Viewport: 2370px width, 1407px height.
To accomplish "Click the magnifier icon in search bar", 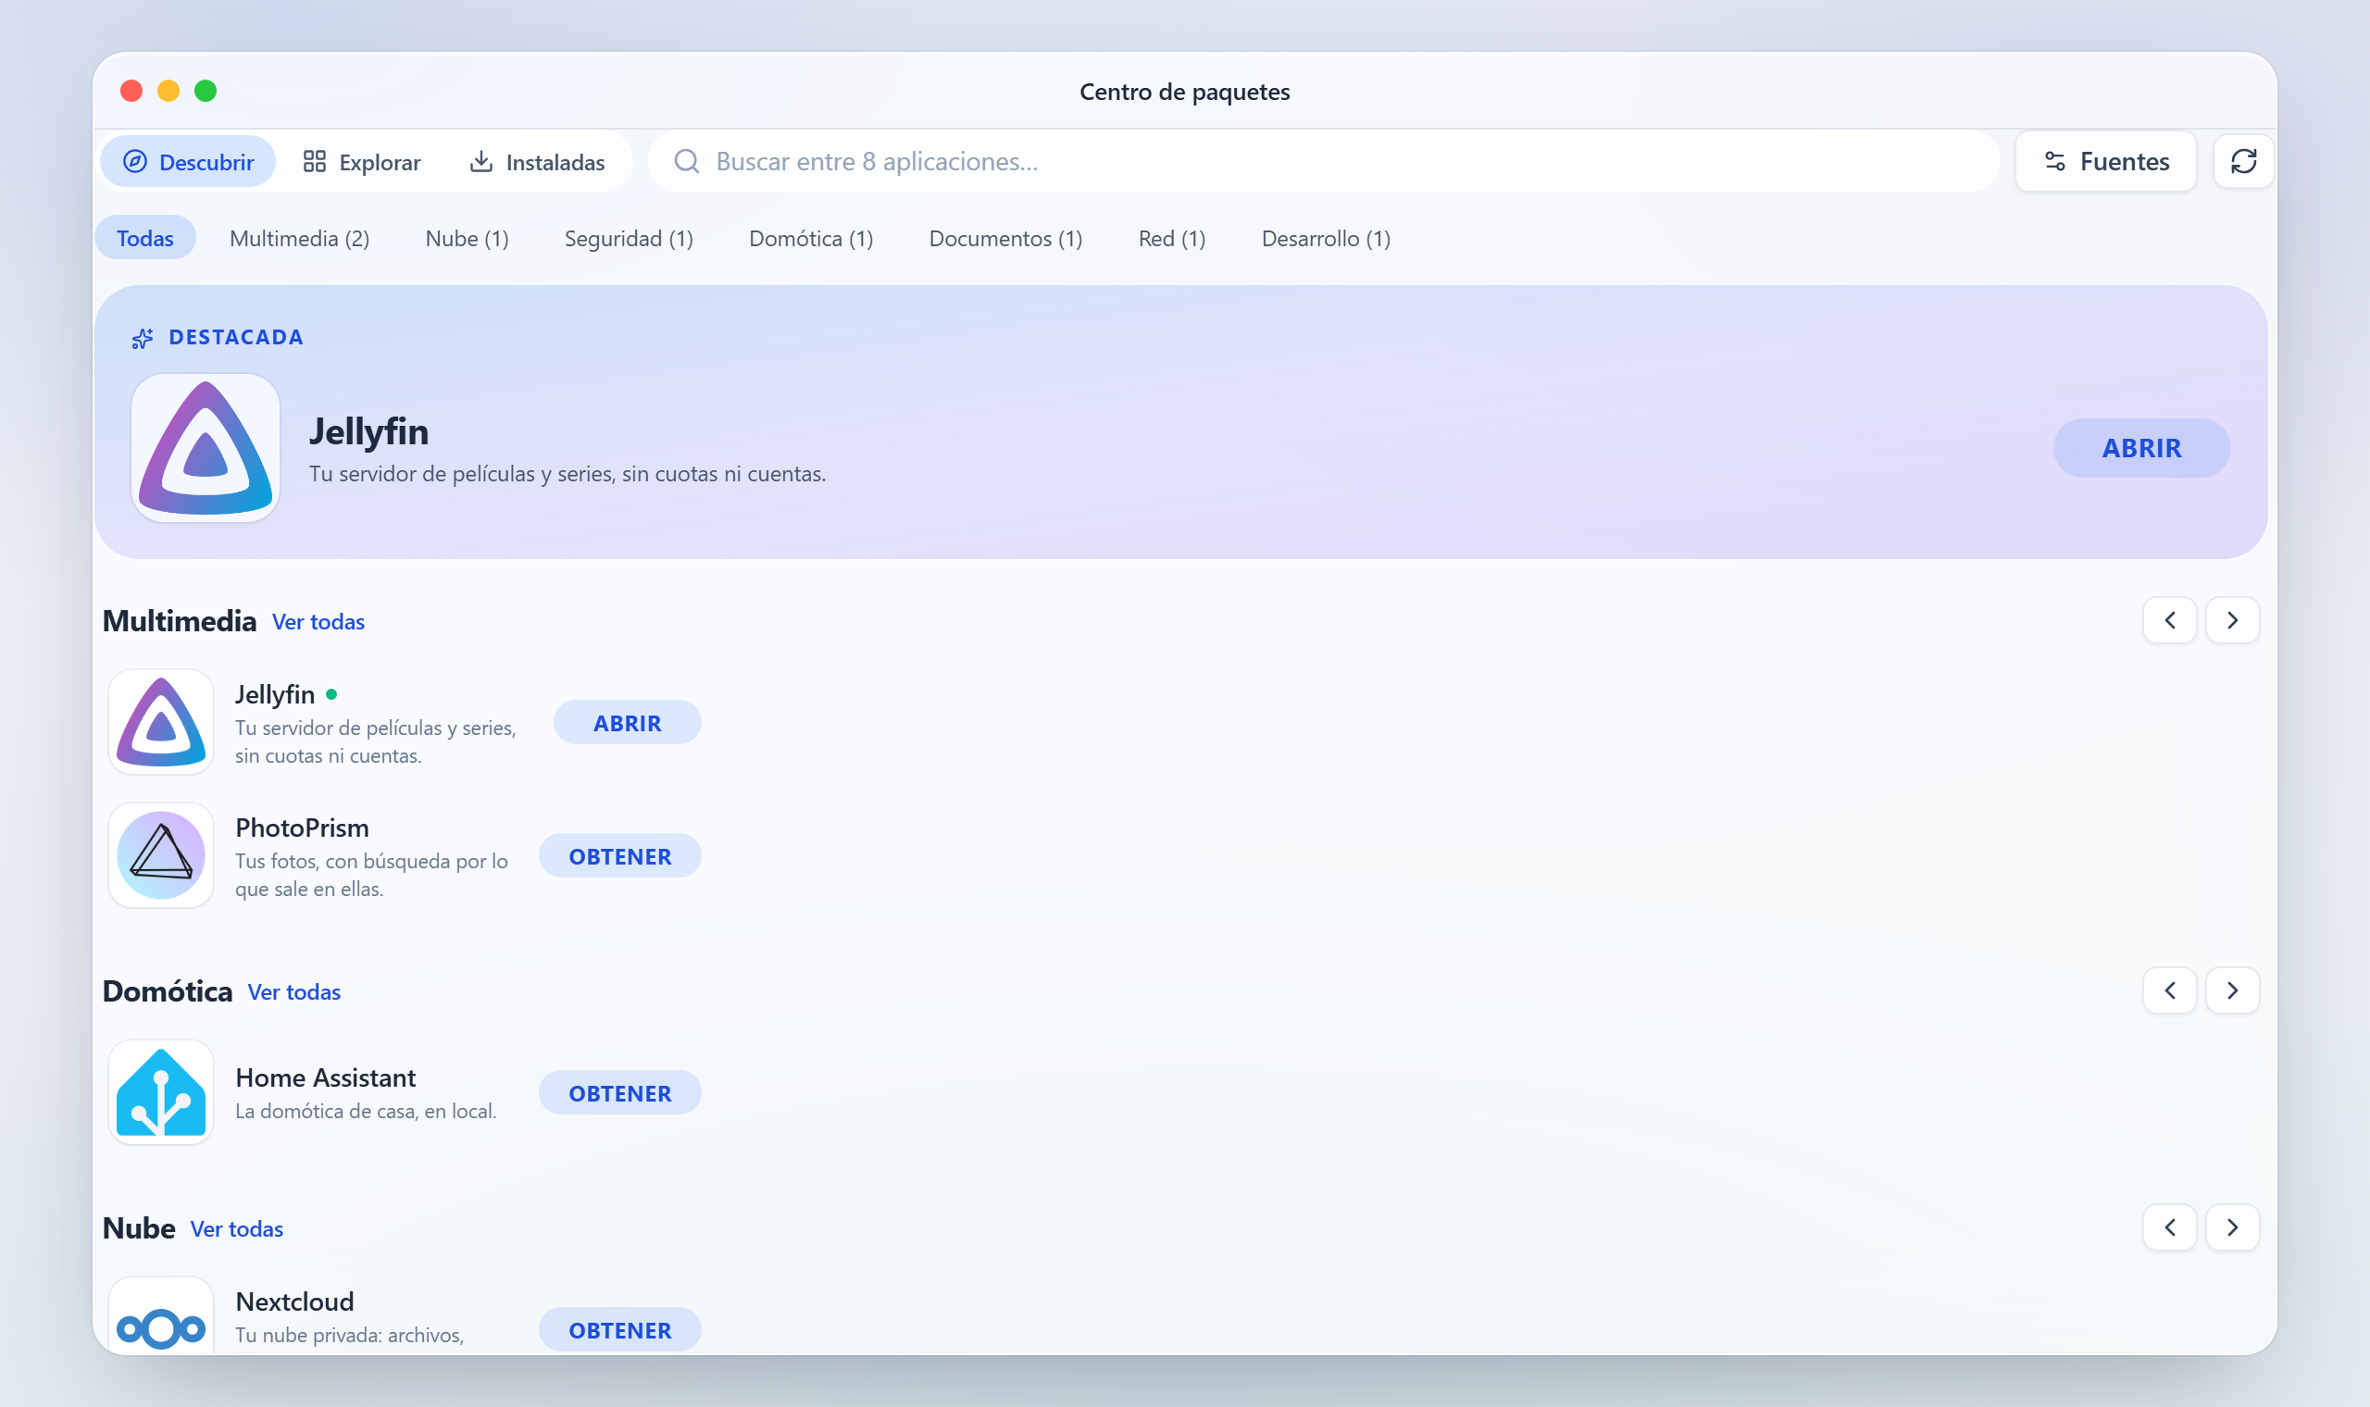I will click(x=686, y=161).
